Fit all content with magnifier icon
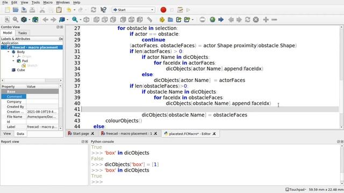 pyautogui.click(x=7, y=19)
